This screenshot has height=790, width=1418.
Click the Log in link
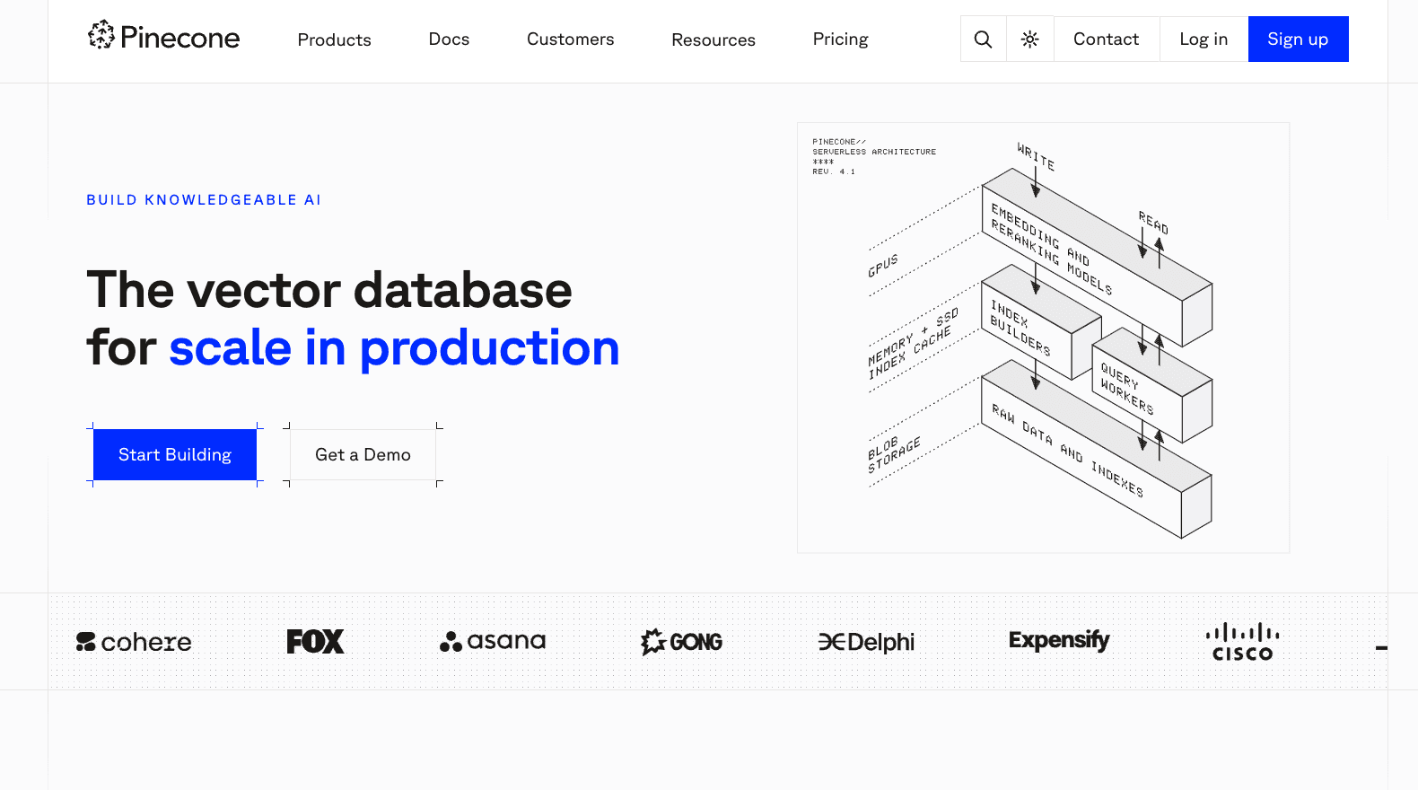[x=1204, y=39]
